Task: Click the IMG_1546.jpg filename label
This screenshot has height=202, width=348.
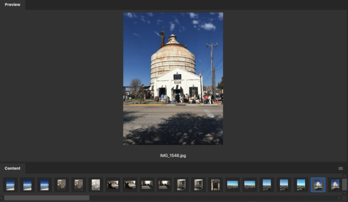Action: (173, 156)
